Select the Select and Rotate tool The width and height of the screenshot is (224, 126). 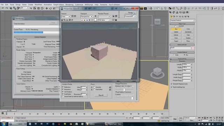[x=50, y=8]
